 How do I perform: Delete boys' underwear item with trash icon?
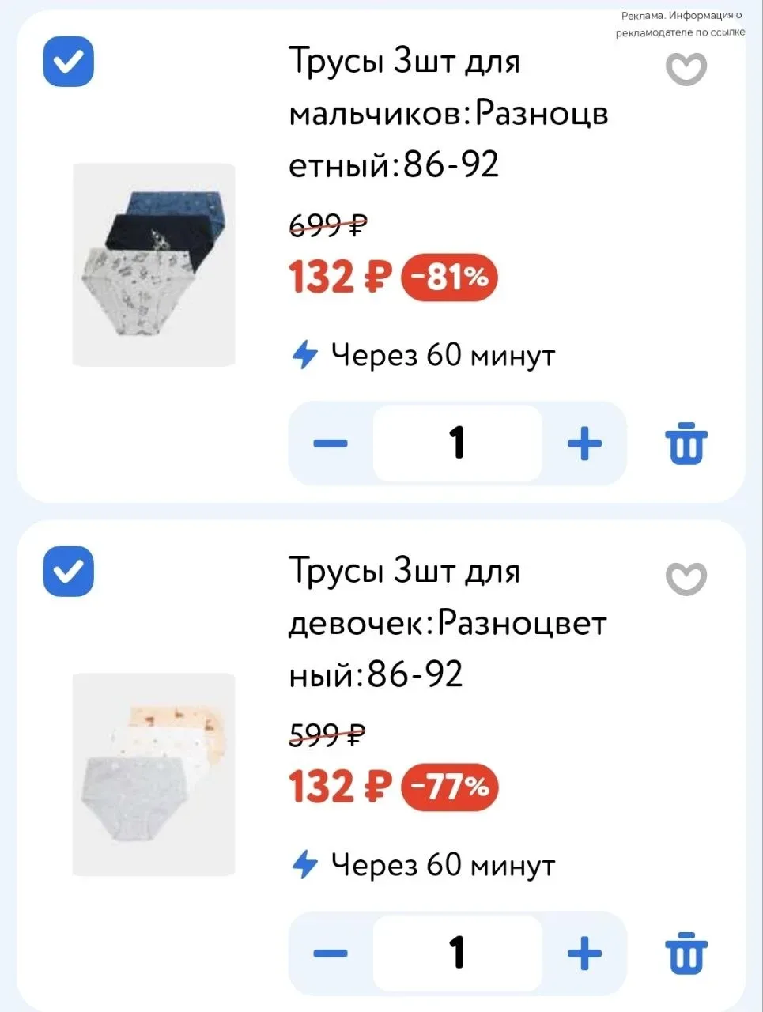[686, 444]
